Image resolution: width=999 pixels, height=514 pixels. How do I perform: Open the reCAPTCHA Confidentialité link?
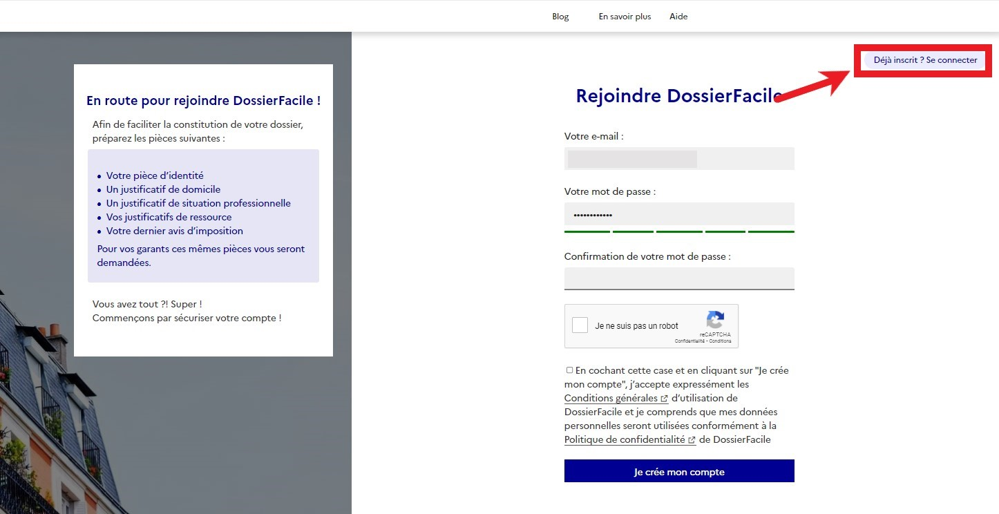pyautogui.click(x=689, y=341)
